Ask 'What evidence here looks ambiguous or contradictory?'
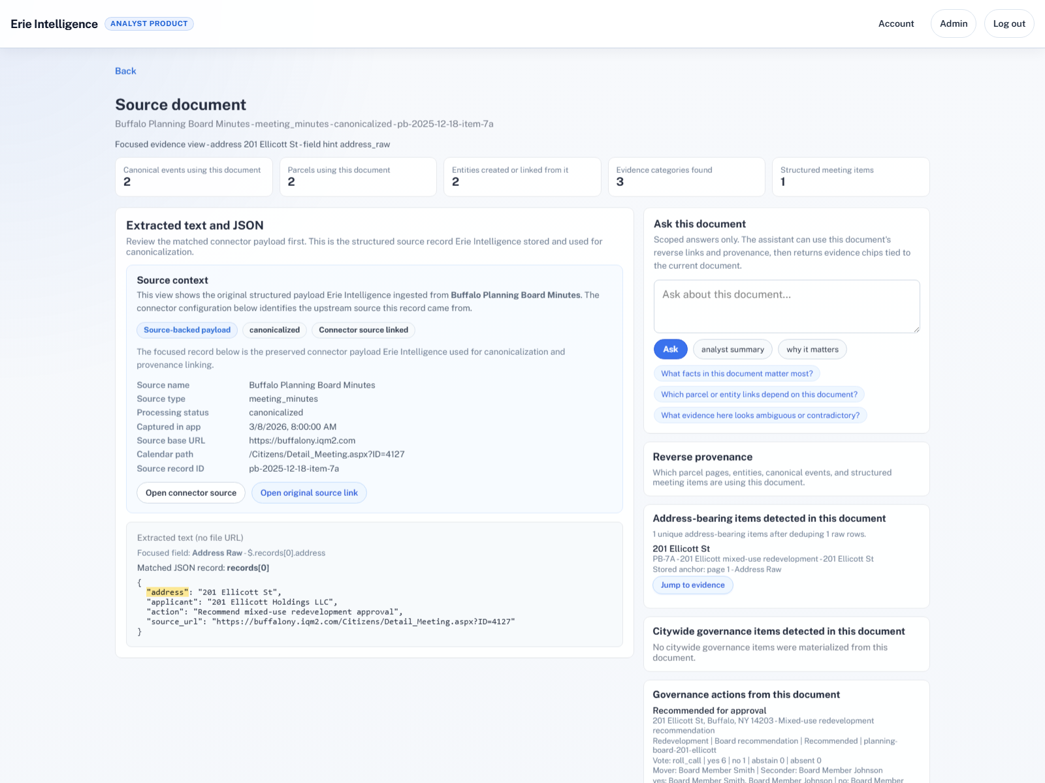 pos(760,415)
